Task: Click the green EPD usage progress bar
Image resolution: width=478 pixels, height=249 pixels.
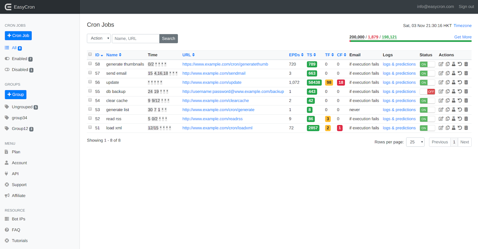Action: click(410, 41)
